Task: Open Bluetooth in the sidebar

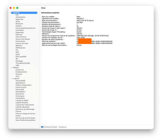Action: pyautogui.click(x=19, y=24)
